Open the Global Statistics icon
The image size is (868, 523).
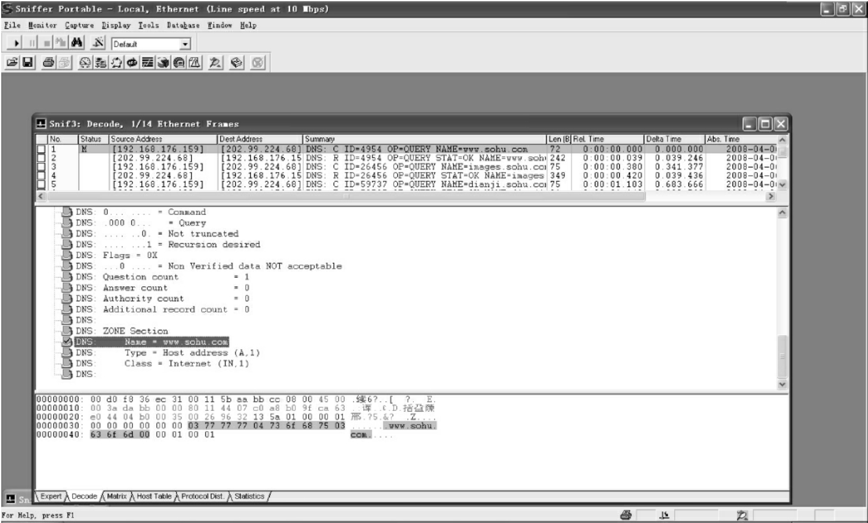[178, 63]
